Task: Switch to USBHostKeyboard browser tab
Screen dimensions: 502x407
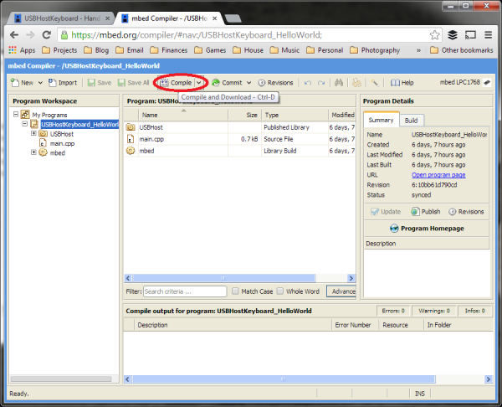Action: click(x=60, y=18)
